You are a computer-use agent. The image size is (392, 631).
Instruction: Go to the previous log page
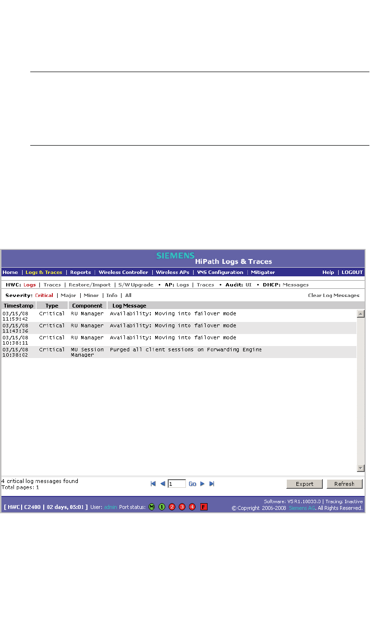click(162, 484)
